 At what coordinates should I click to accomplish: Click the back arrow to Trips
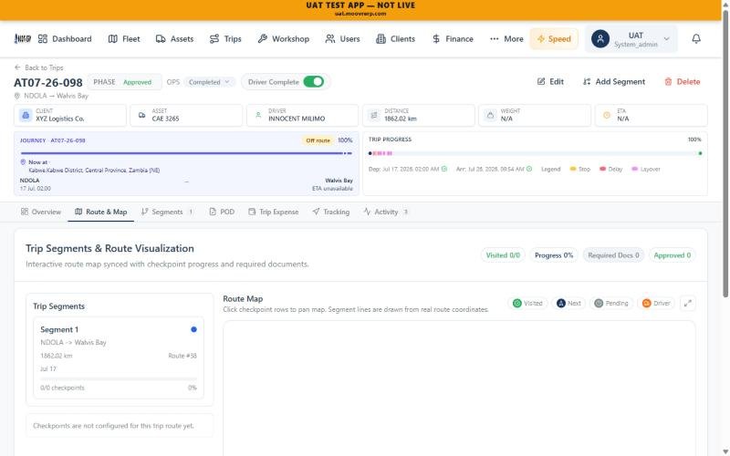17,67
